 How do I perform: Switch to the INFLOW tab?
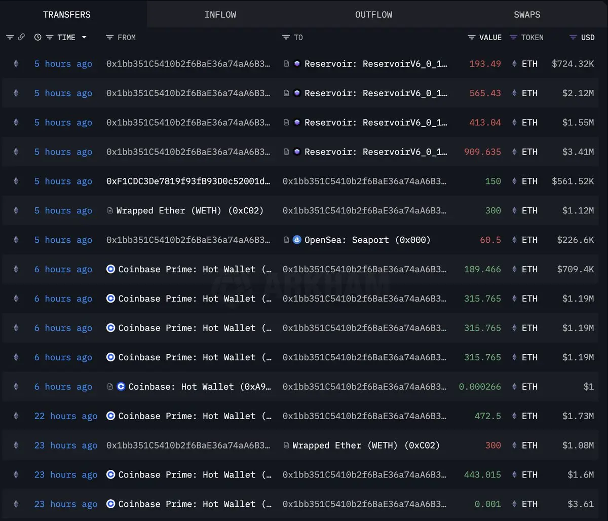click(x=220, y=14)
